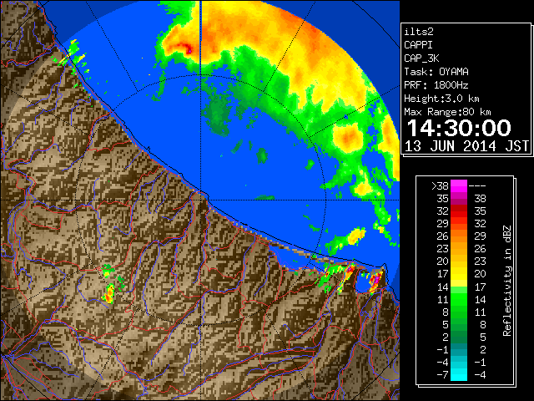
Task: Click the red 32 dBZ legend swatch
Action: (459, 211)
